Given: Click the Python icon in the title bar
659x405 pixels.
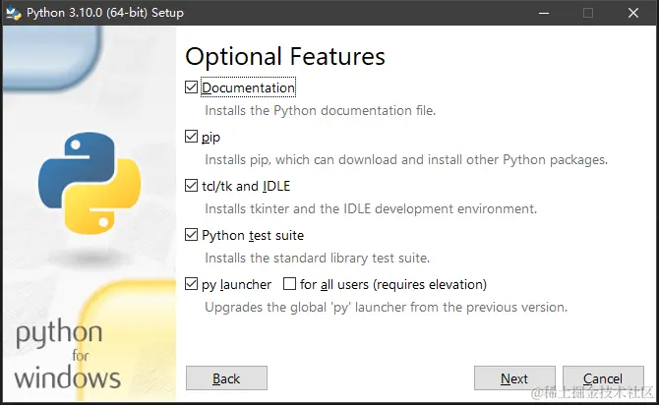Looking at the screenshot, I should (x=12, y=13).
